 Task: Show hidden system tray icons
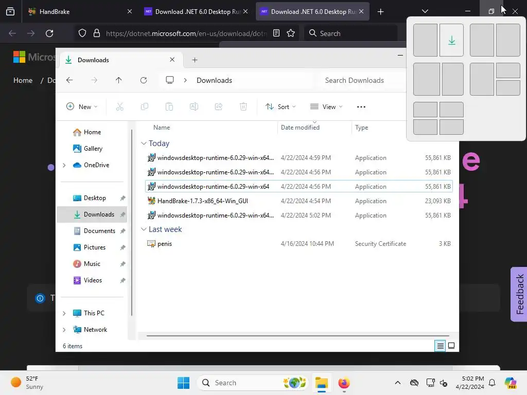click(398, 383)
